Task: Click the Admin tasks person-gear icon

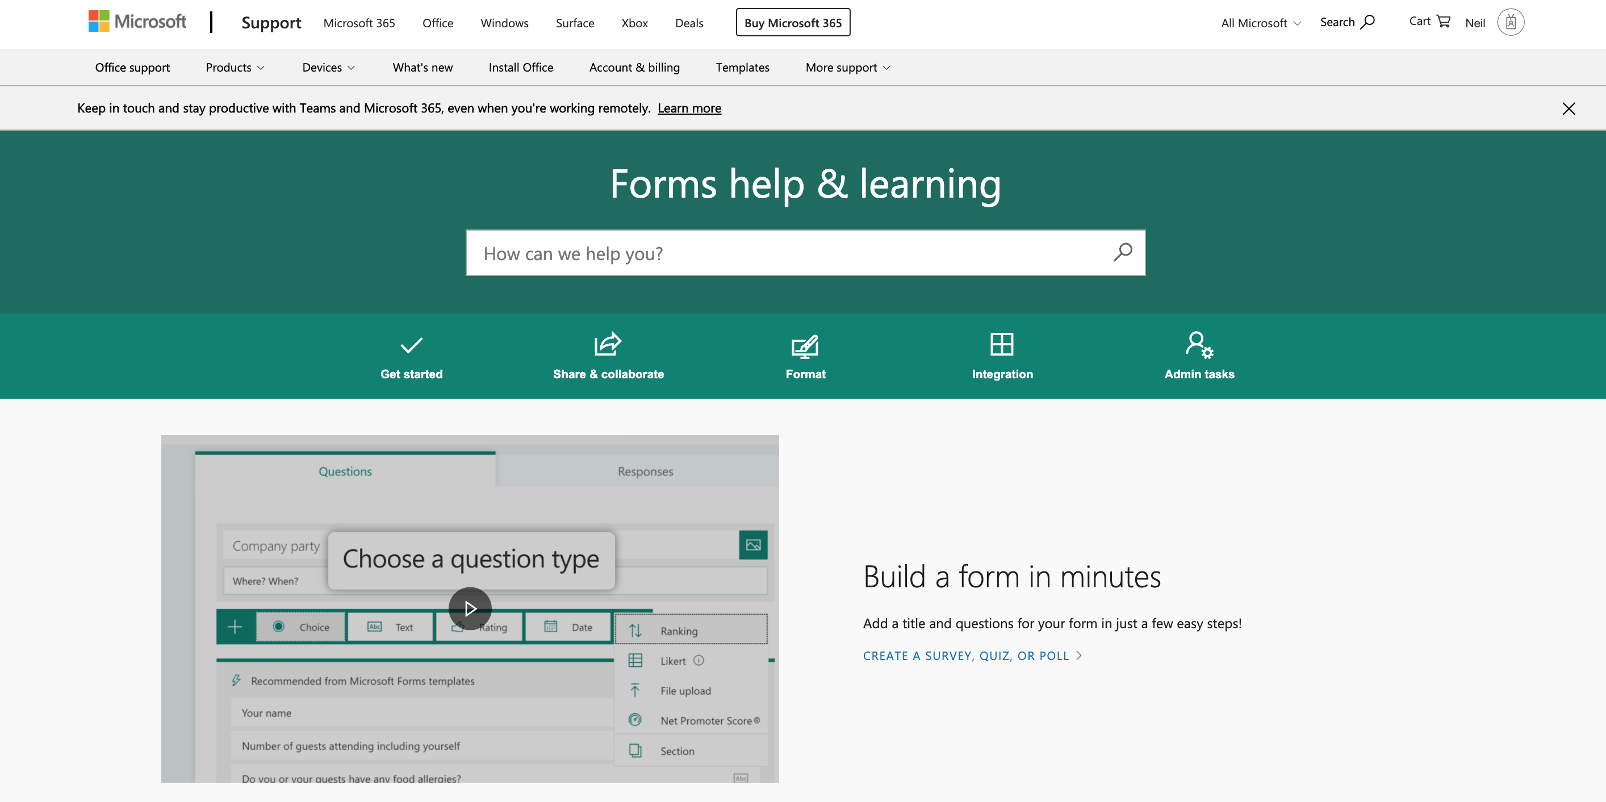Action: click(1199, 345)
